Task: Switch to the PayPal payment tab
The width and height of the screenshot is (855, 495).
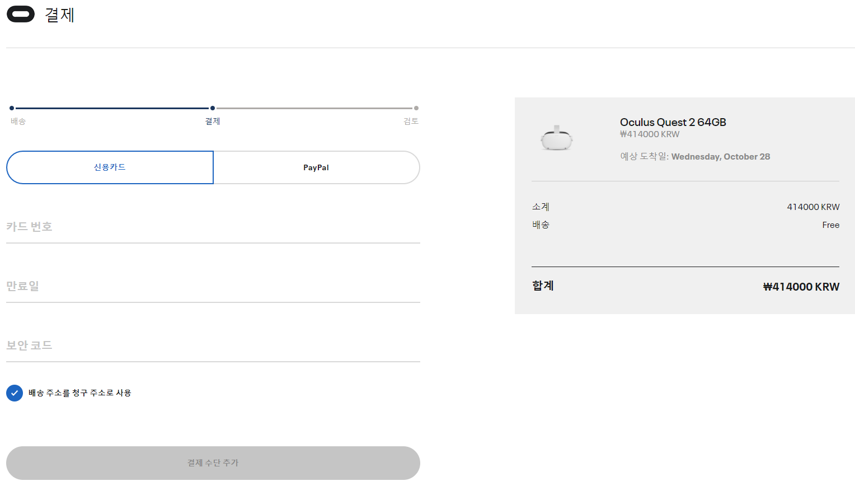Action: coord(317,167)
